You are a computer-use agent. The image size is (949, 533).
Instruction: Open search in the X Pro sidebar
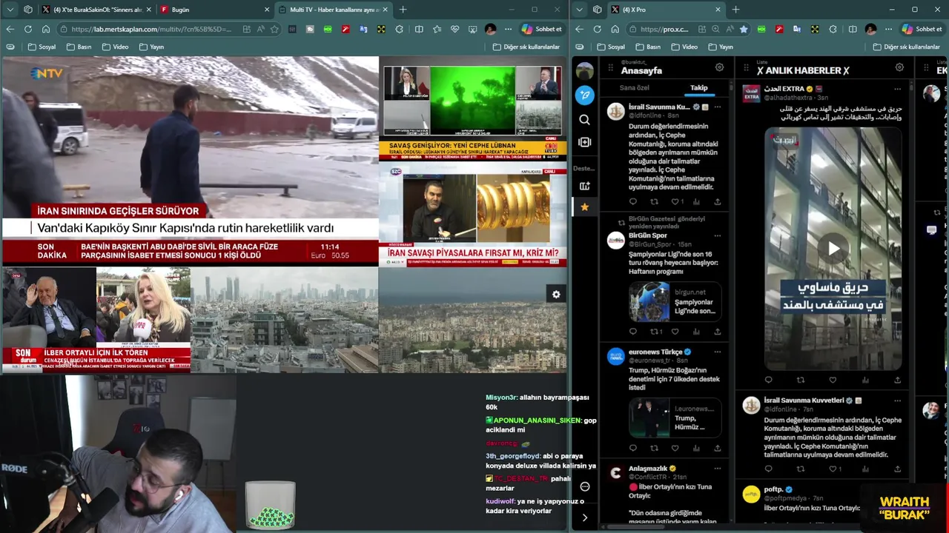(585, 119)
